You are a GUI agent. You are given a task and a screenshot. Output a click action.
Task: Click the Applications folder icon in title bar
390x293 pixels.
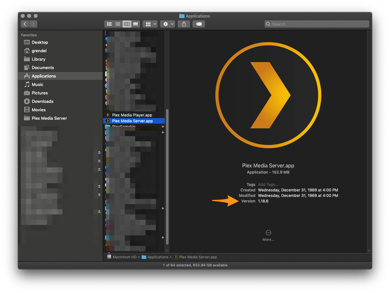182,16
